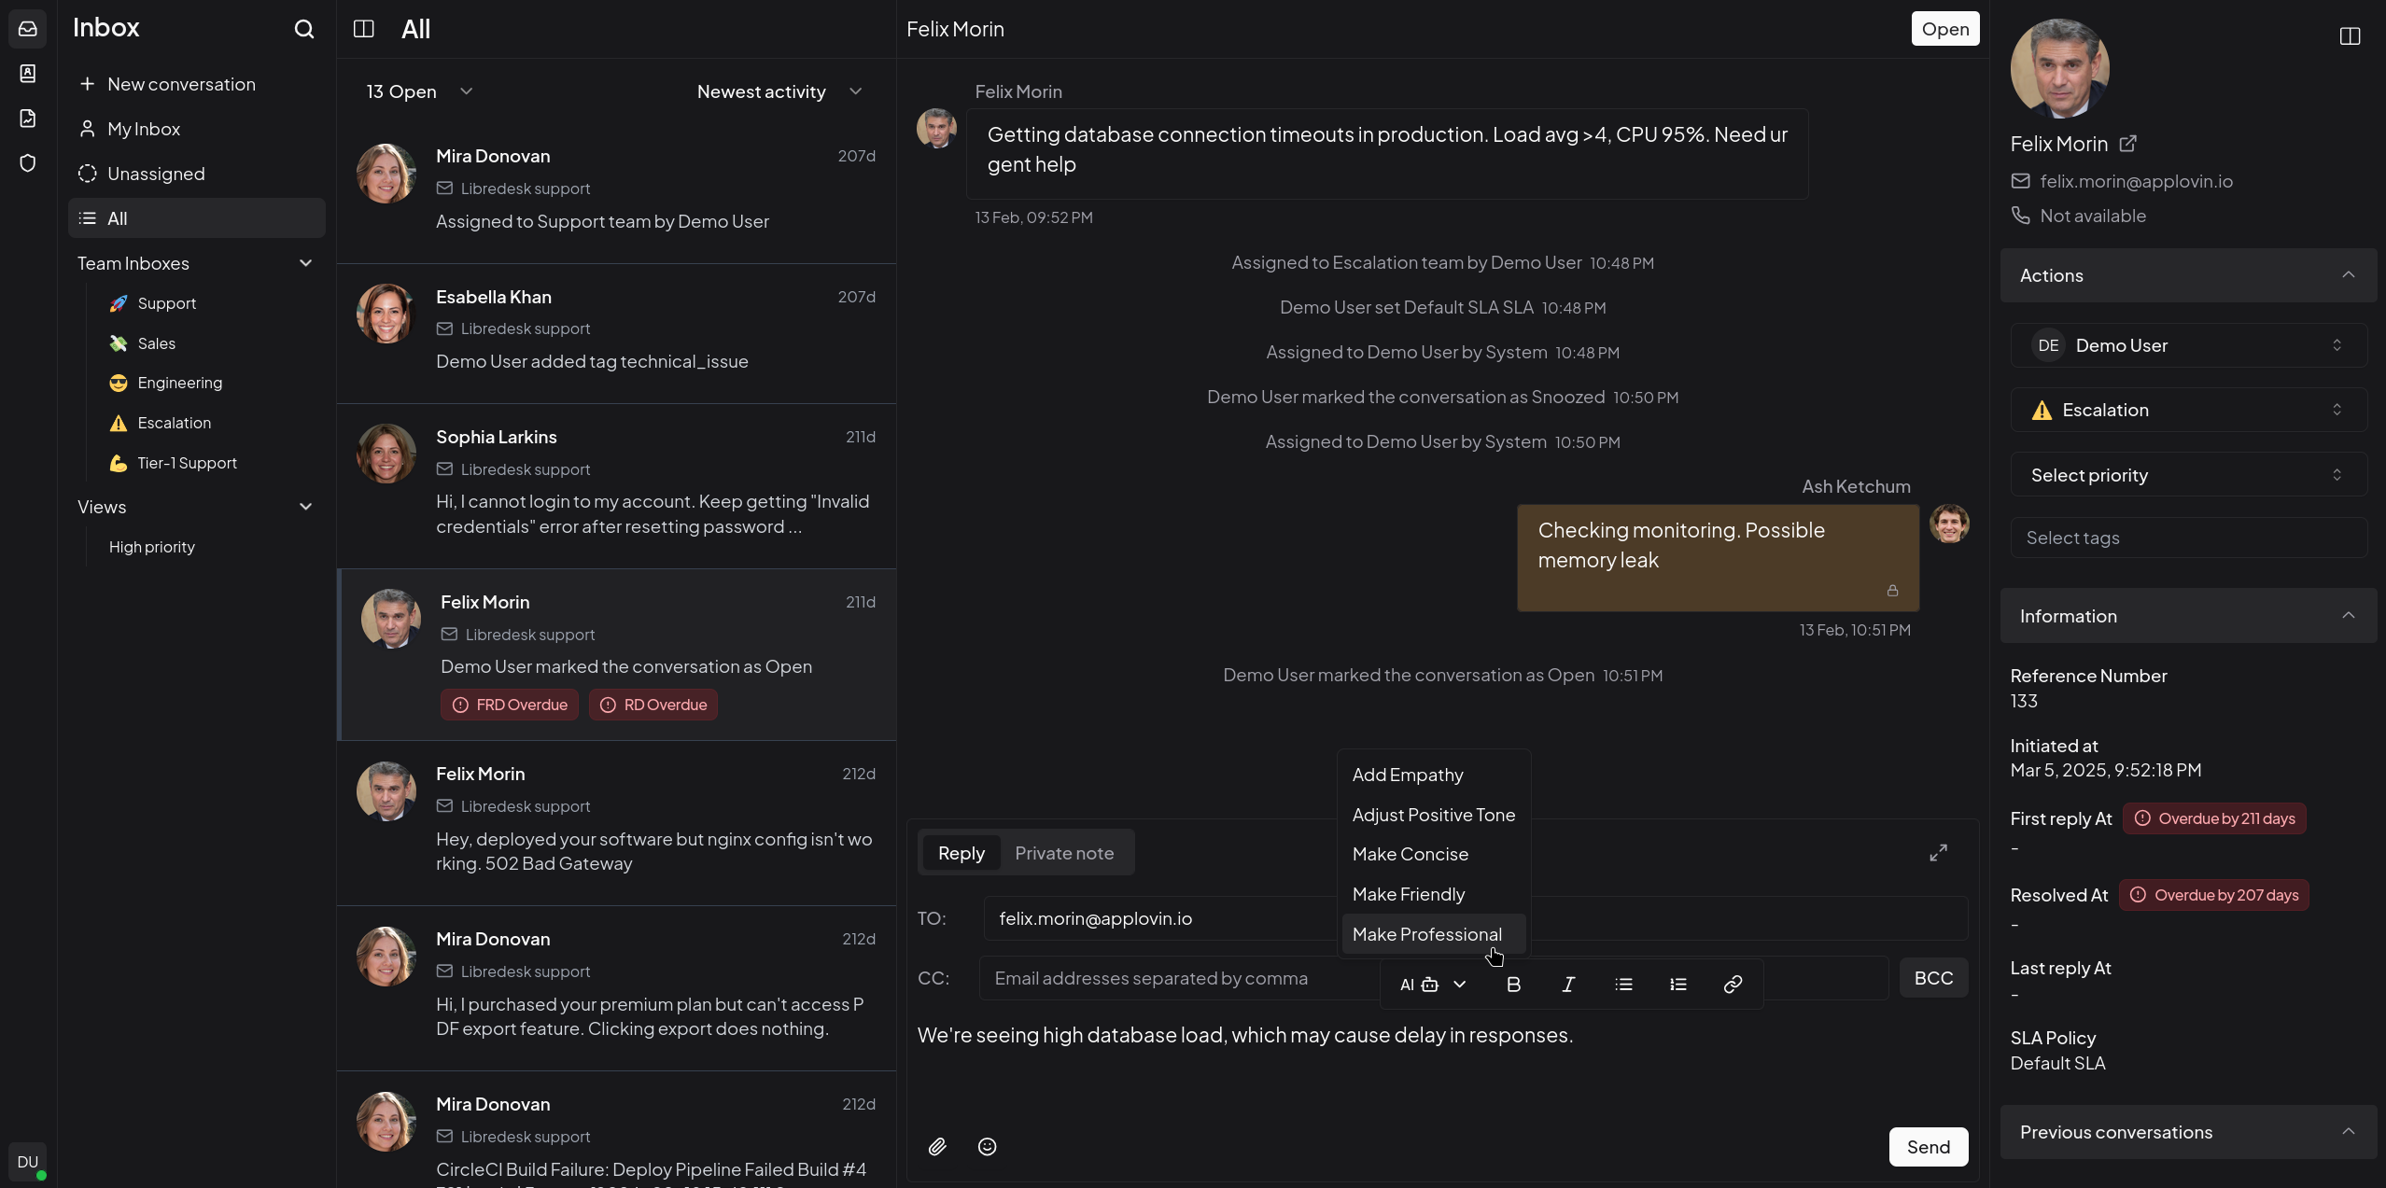
Task: Insert a bulleted list in the reply
Action: 1623,985
